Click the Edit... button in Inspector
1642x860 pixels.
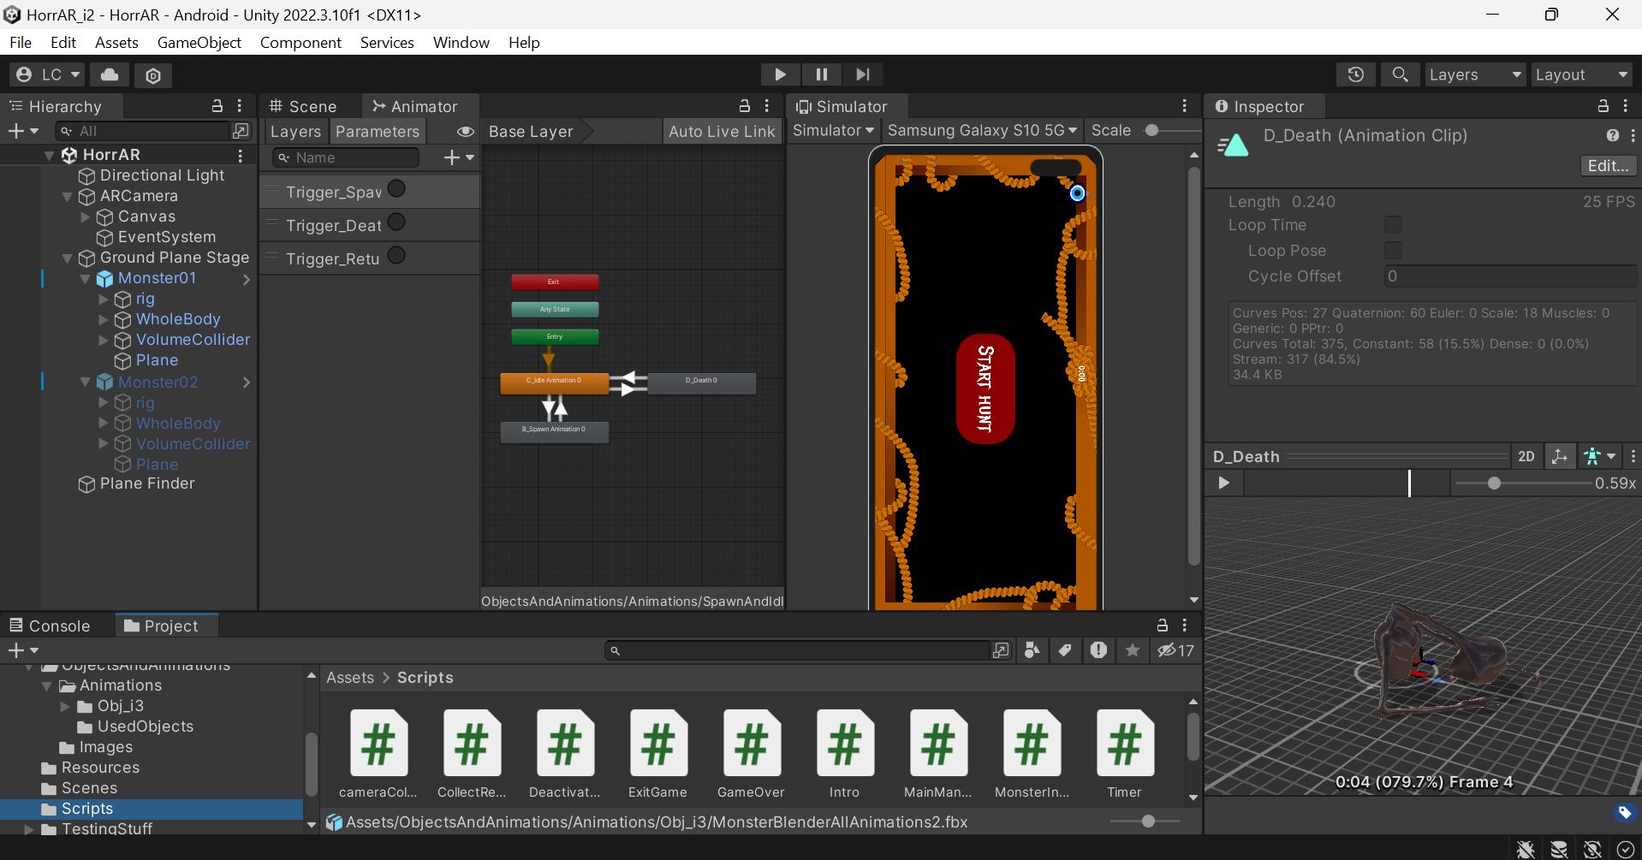click(1607, 165)
